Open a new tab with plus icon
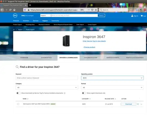Screen dimensions: 147x115 point(30,5)
